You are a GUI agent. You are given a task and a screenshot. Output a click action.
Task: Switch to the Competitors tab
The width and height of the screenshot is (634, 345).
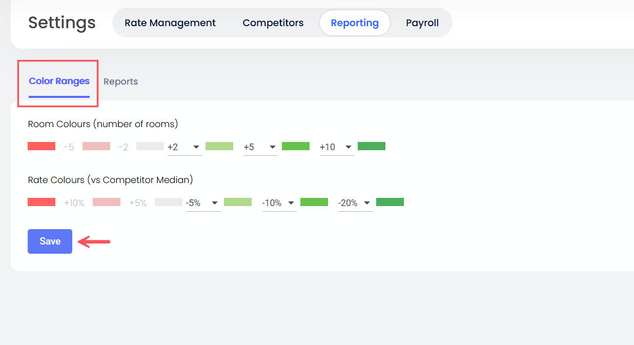click(x=273, y=23)
